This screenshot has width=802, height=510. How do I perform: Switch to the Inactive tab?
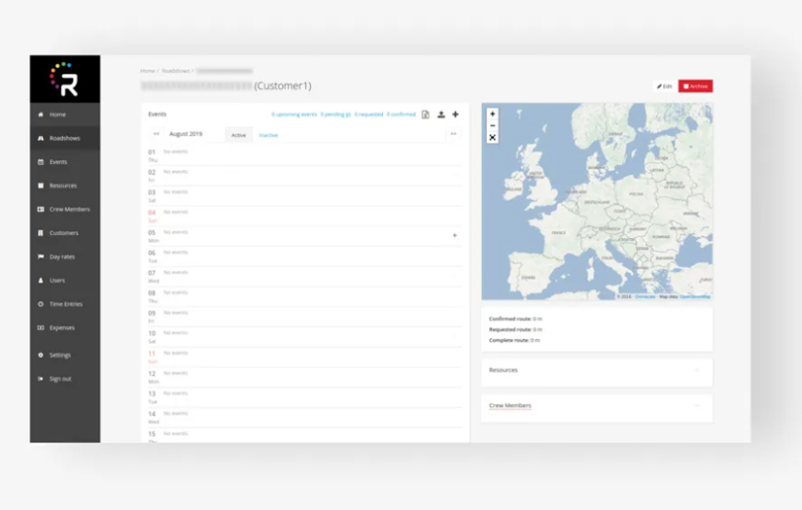click(268, 135)
